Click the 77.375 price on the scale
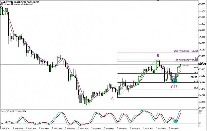207x131 pixels. click(202, 17)
